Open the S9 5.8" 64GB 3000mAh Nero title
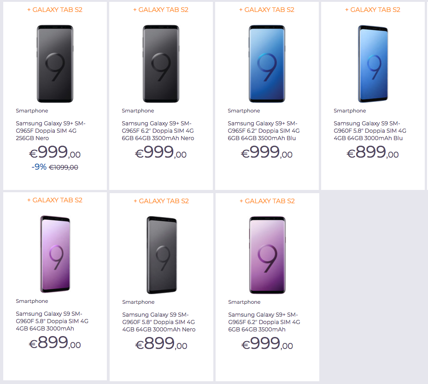 [x=158, y=322]
